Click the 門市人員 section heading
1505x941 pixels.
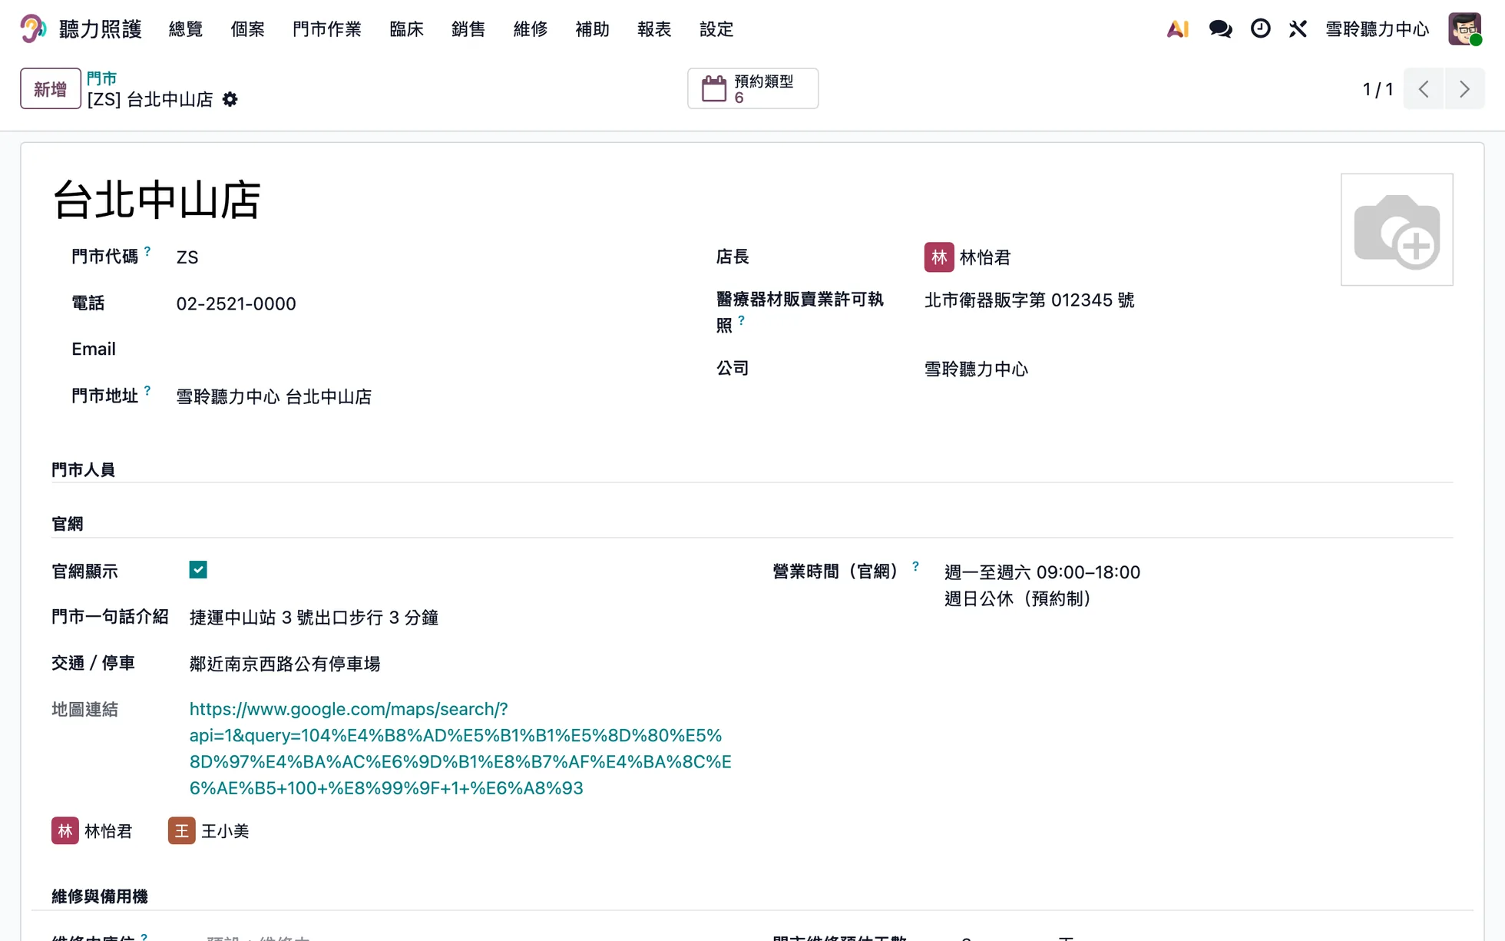tap(83, 470)
